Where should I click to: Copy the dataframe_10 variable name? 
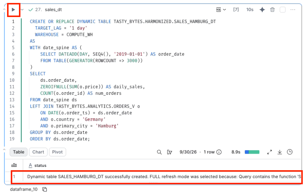coord(45,189)
